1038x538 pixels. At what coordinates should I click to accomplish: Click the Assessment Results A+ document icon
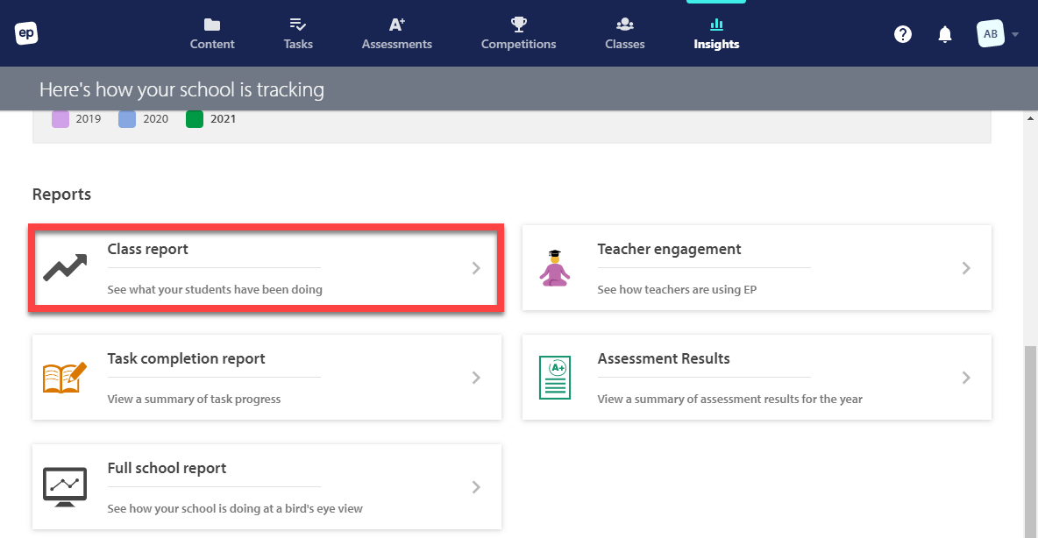tap(555, 377)
